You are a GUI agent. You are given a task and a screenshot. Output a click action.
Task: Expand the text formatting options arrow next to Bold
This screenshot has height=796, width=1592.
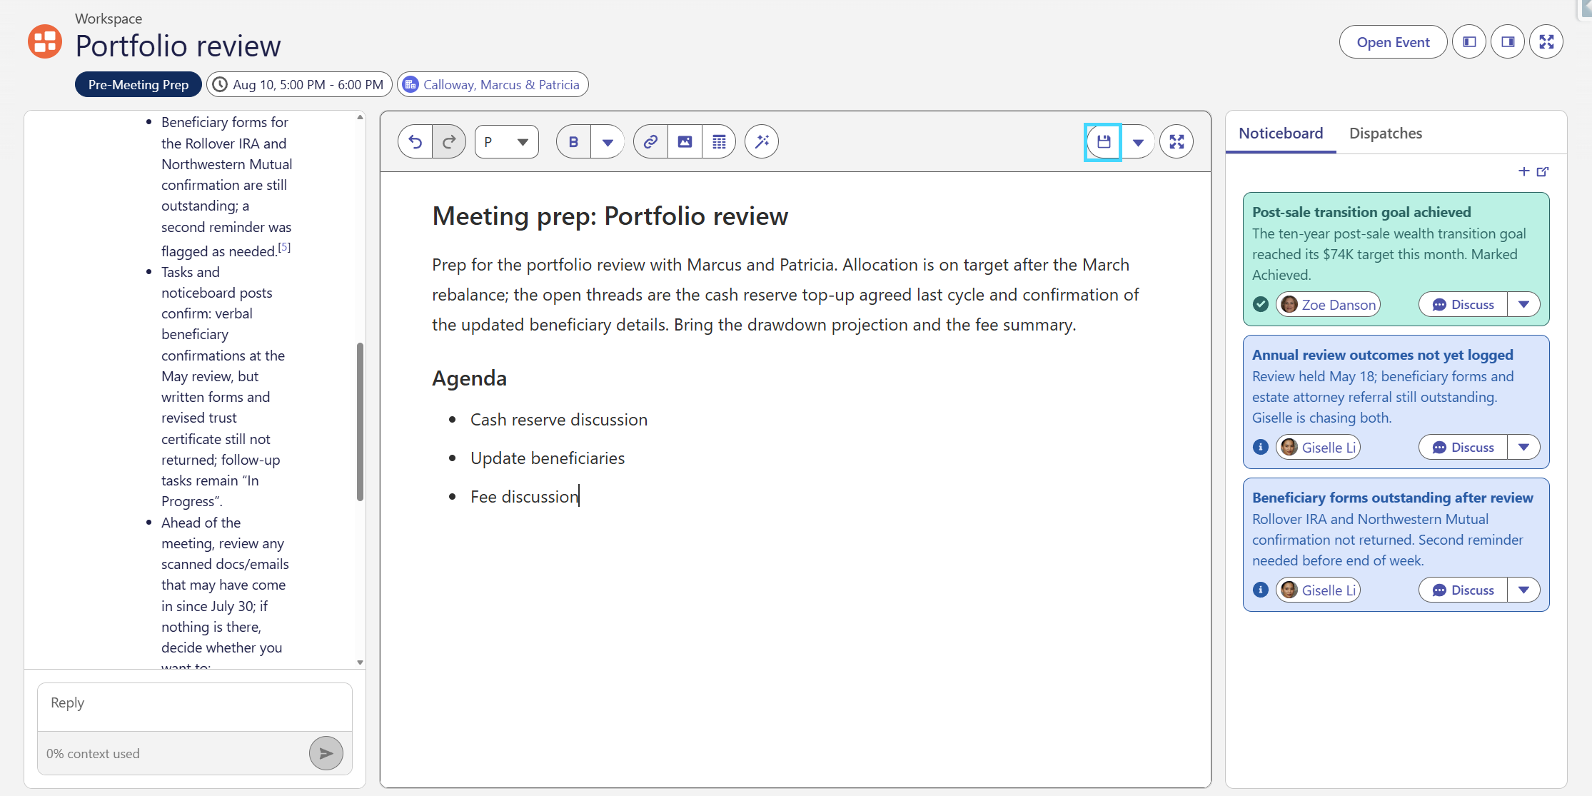point(608,141)
